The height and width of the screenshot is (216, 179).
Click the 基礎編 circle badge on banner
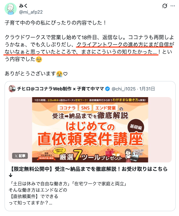[x=136, y=127]
